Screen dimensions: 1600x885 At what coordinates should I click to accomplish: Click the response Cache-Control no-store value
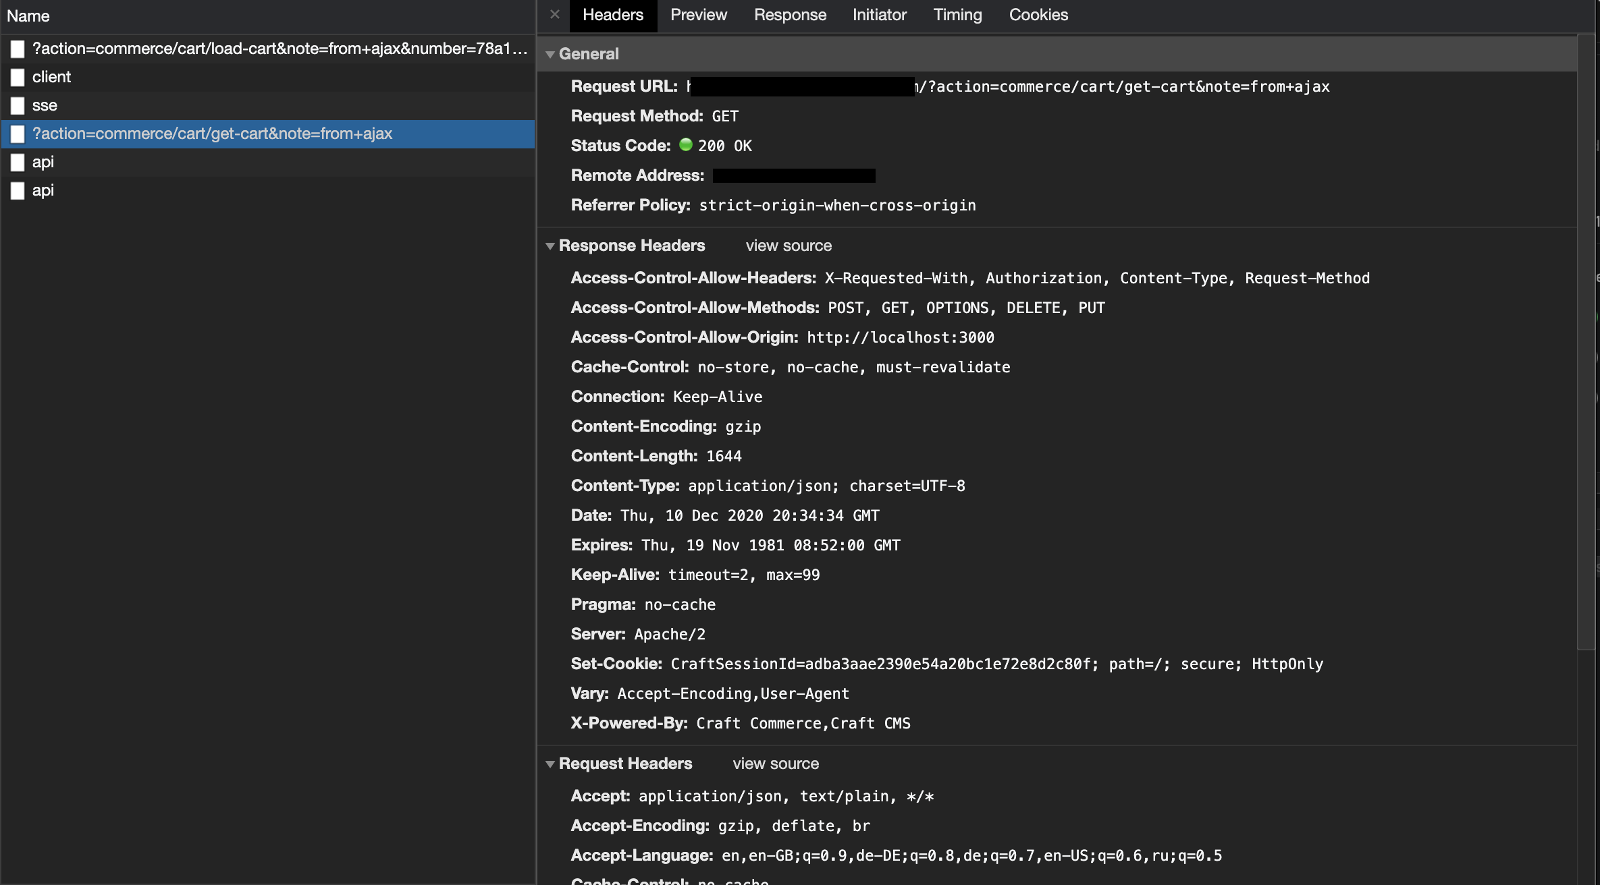click(x=854, y=367)
